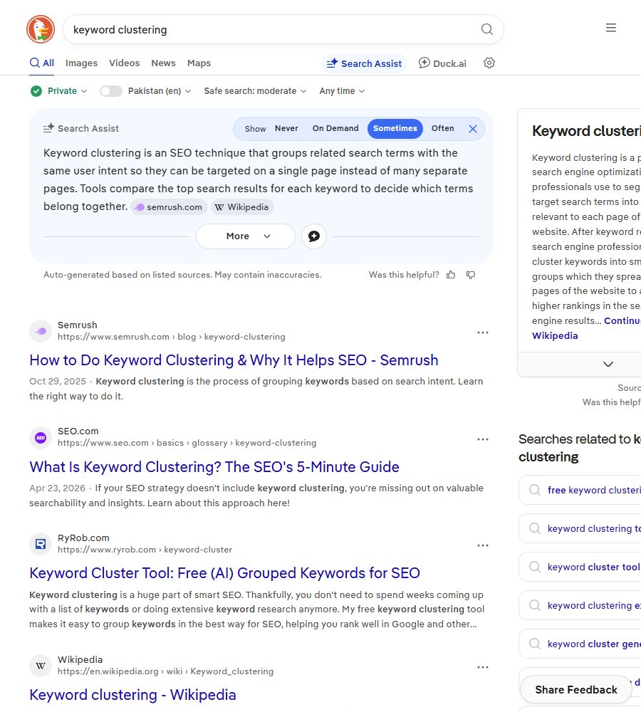Open more options for Wikipedia result

pos(483,668)
